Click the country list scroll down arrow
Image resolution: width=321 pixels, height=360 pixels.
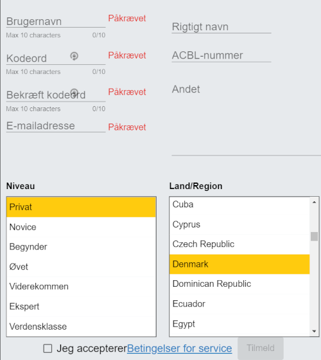[x=314, y=331]
